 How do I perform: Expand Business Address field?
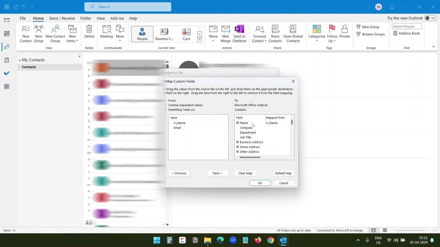(238, 142)
